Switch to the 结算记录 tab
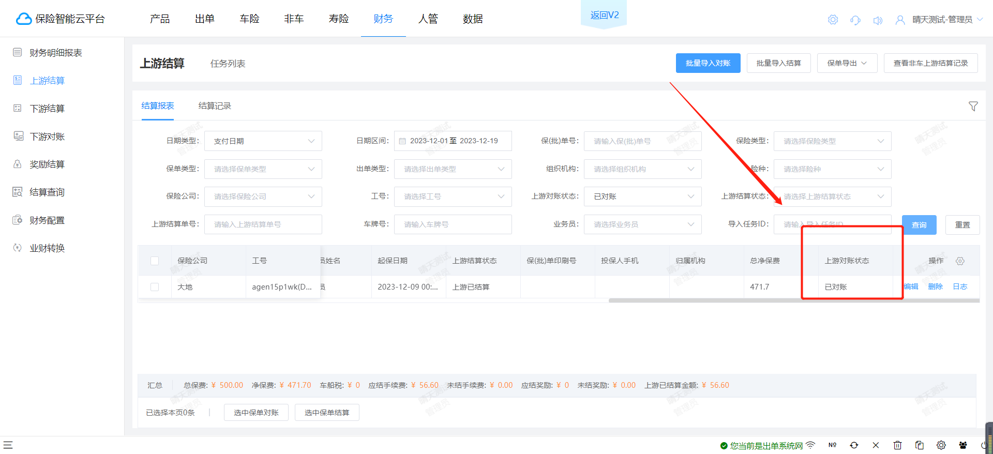The image size is (993, 454). tap(215, 105)
